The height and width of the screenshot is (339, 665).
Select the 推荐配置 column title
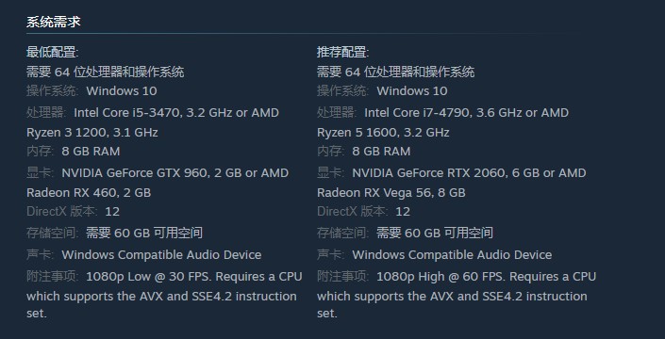(x=343, y=53)
